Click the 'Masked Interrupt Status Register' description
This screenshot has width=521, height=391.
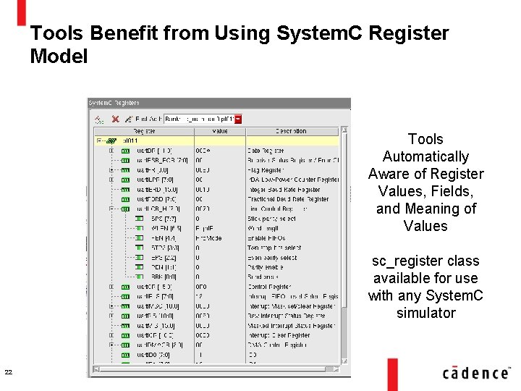tap(292, 326)
